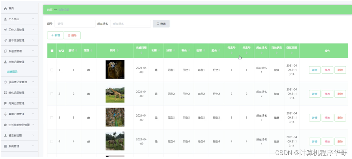352x159 pixels.
Task: Click the 羽色3 cell in row 3
Action: pos(186,118)
